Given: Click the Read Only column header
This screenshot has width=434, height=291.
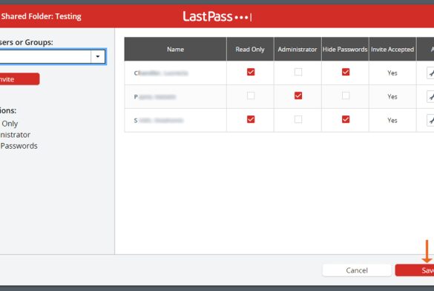Looking at the screenshot, I should 250,49.
